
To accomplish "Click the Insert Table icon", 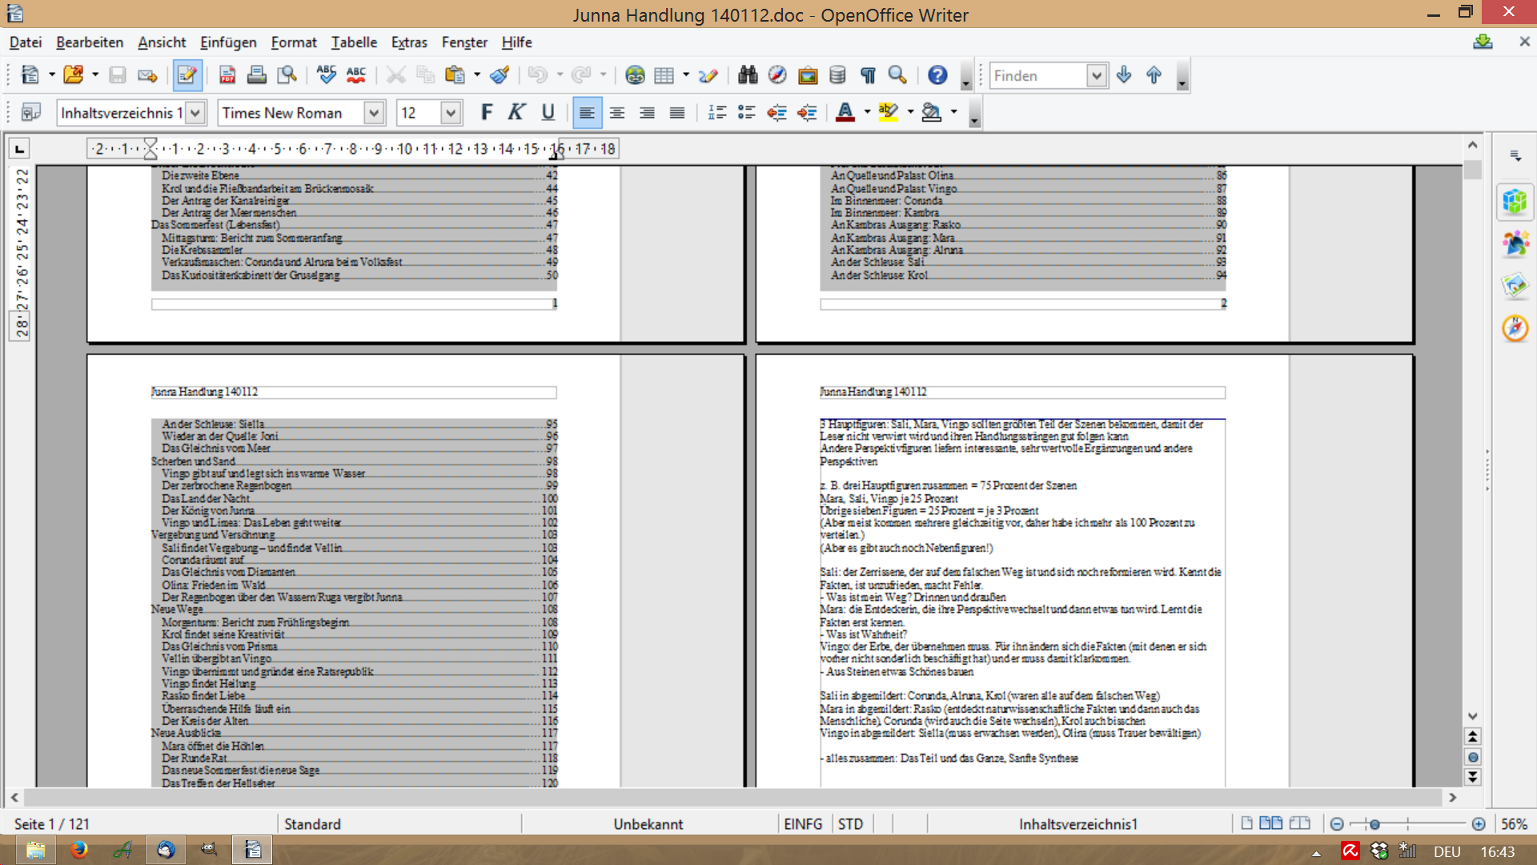I will 664,75.
